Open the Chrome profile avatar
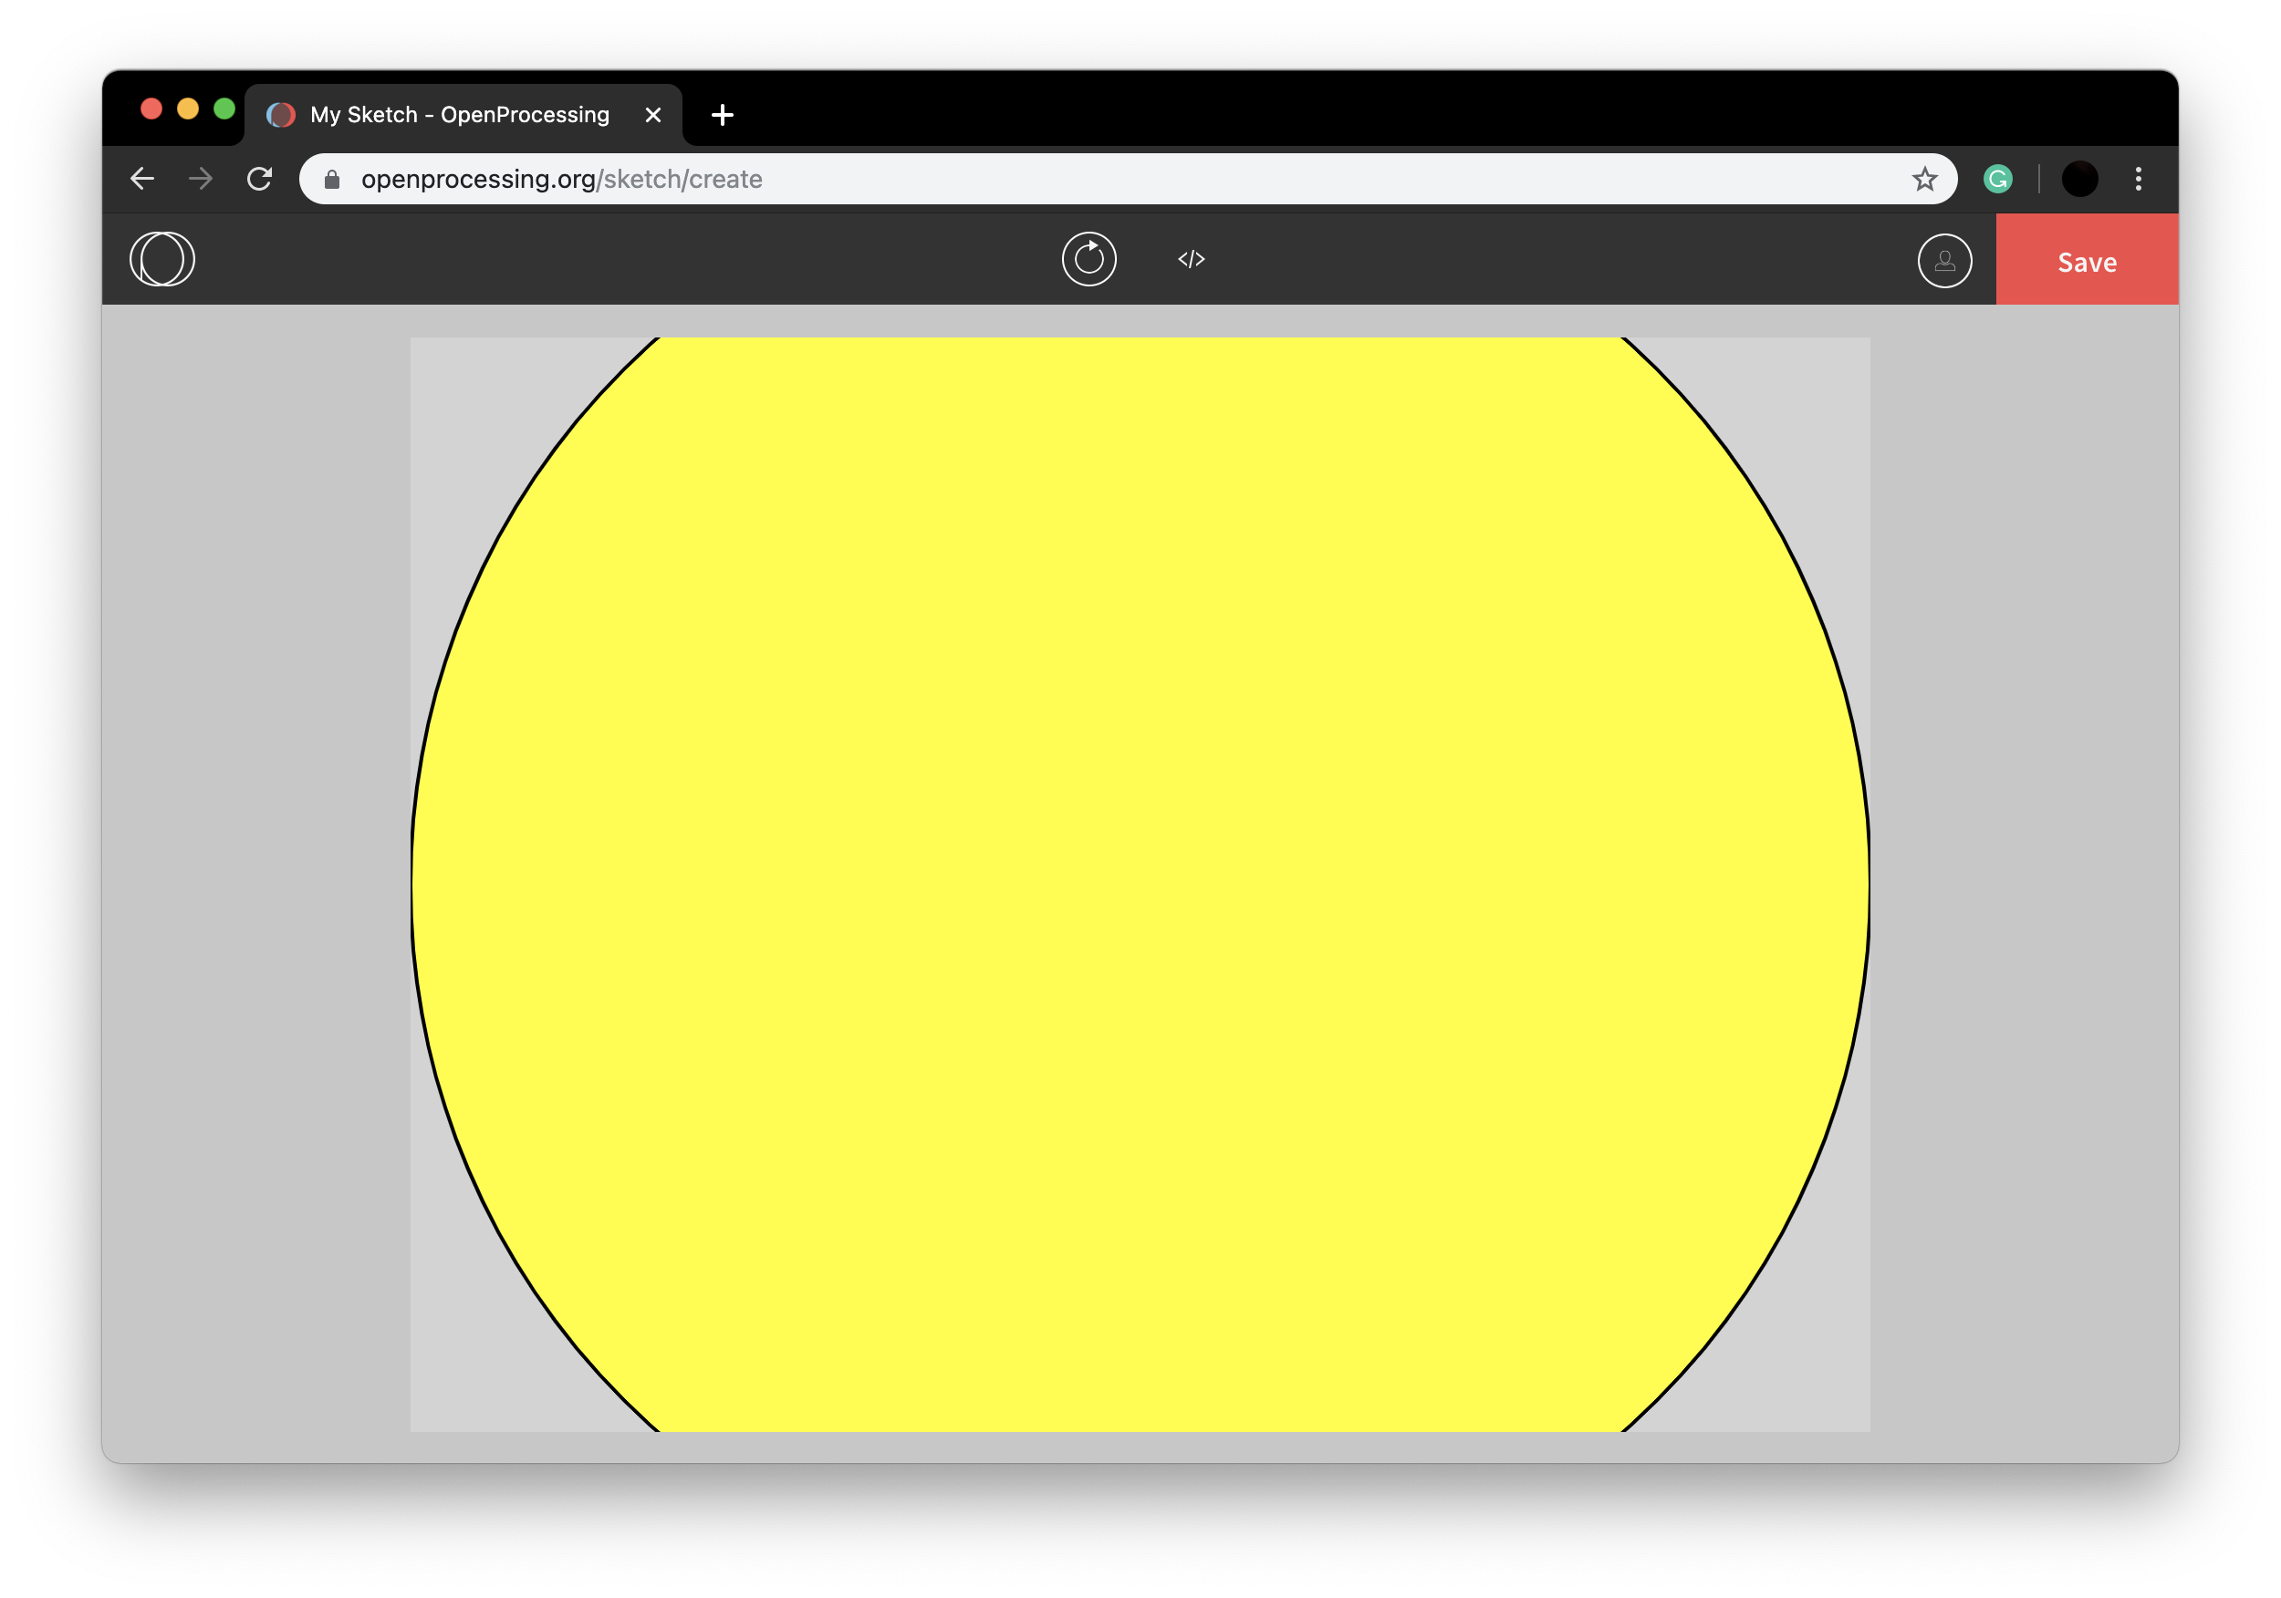Screen dimensions: 2281x1598 click(2079, 179)
